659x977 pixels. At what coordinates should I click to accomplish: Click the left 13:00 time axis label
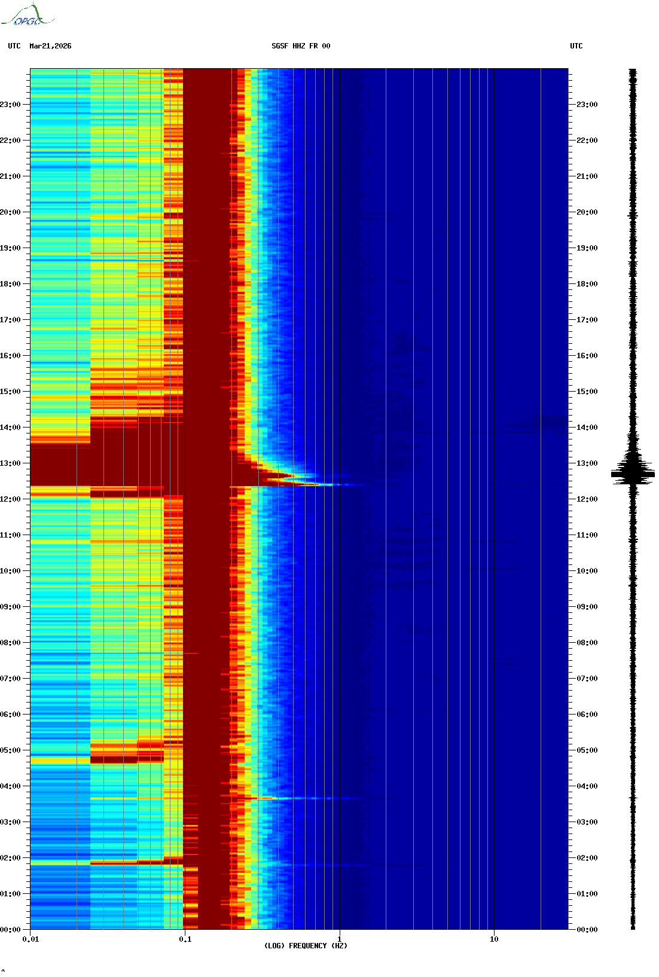click(x=11, y=463)
